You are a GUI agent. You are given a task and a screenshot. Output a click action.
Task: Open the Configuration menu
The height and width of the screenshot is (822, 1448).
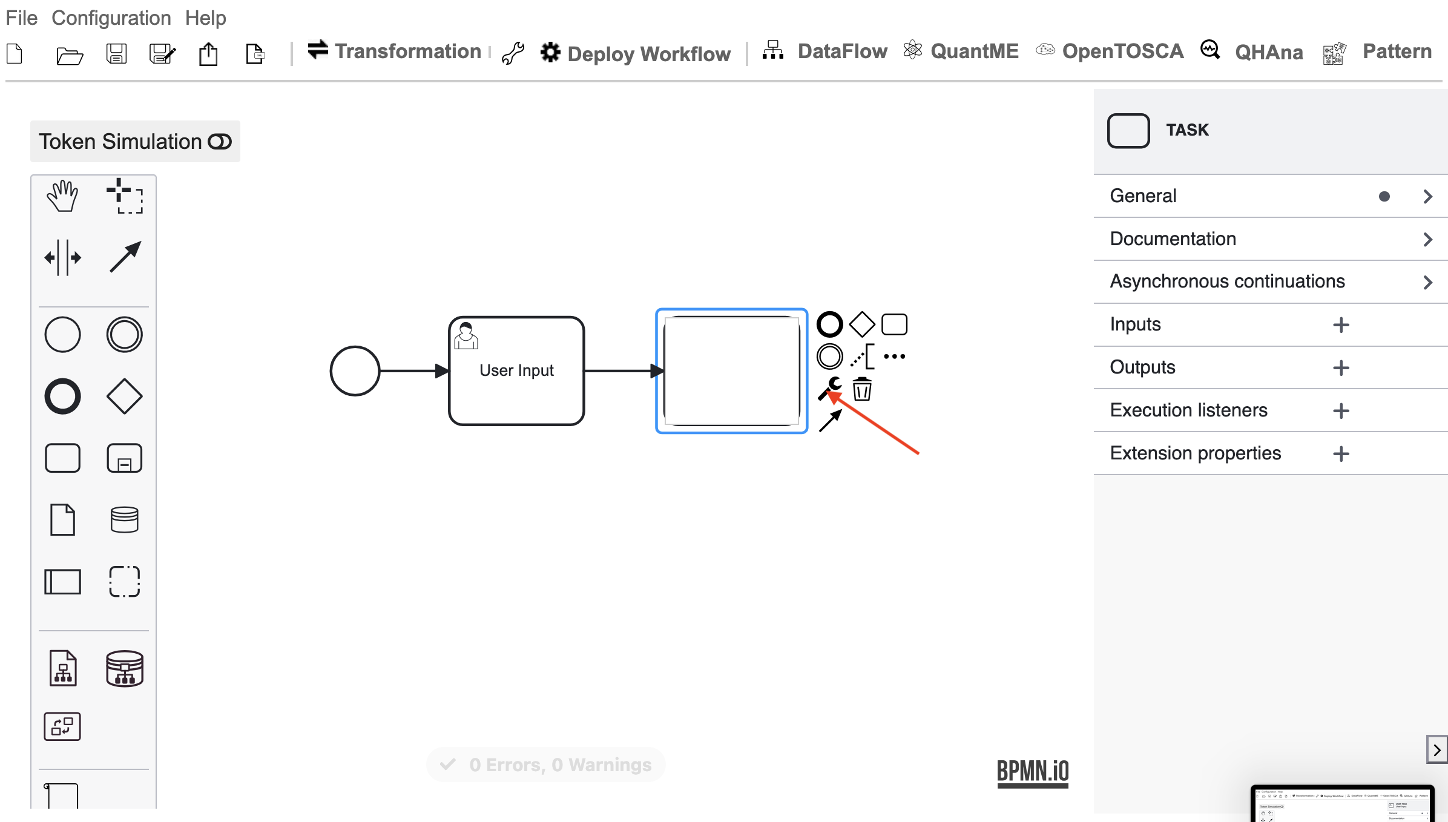click(x=111, y=18)
